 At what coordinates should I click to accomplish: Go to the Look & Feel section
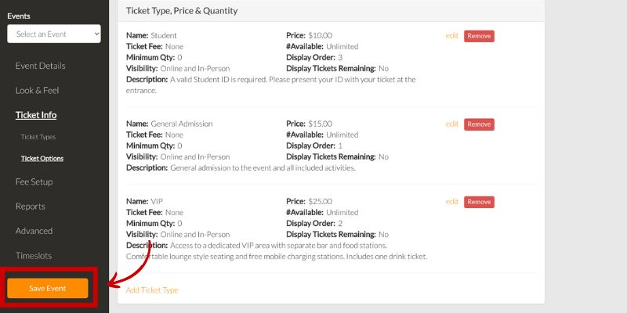pyautogui.click(x=37, y=90)
